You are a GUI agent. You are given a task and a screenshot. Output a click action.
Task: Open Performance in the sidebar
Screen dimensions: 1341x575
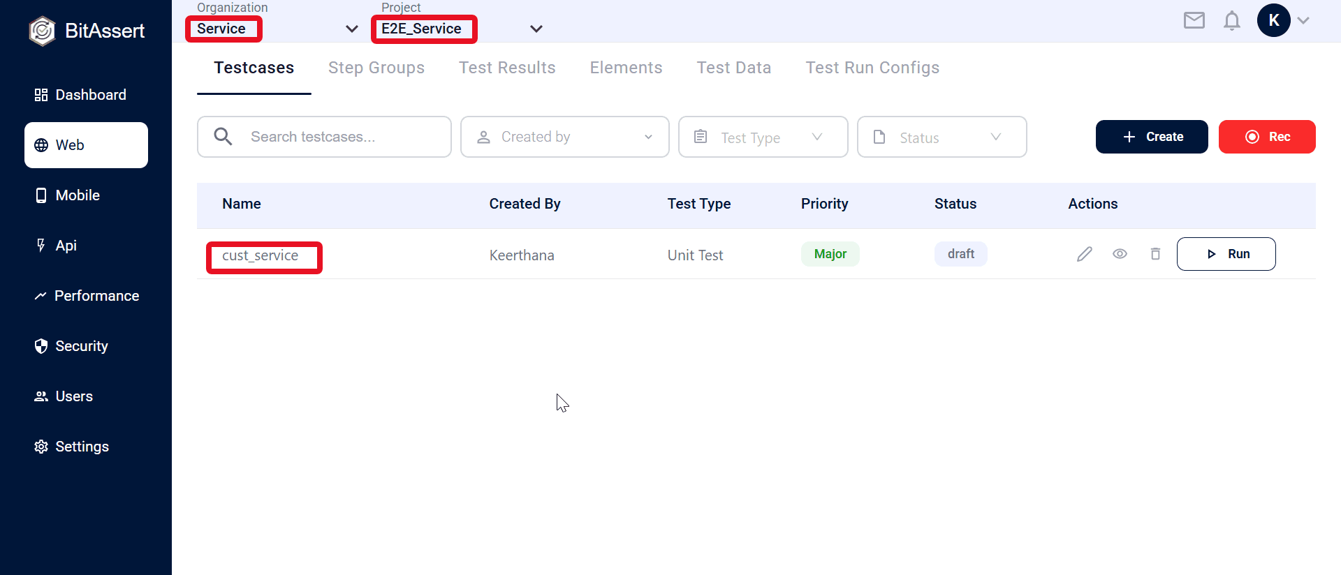point(86,296)
